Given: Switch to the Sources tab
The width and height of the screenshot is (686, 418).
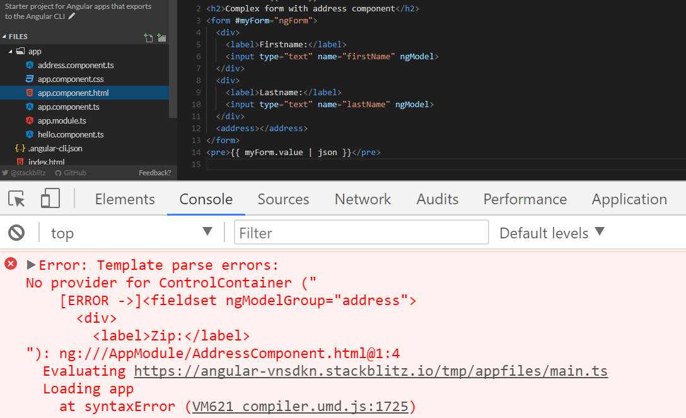Looking at the screenshot, I should pyautogui.click(x=283, y=199).
